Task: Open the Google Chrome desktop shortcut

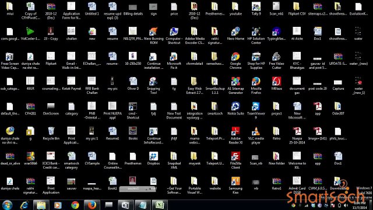Action: coord(235,57)
